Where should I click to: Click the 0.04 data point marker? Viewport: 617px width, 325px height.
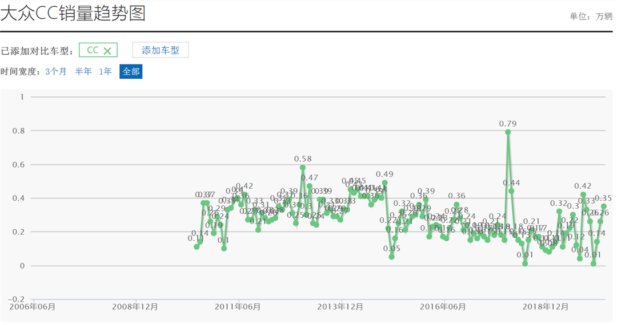[580, 258]
